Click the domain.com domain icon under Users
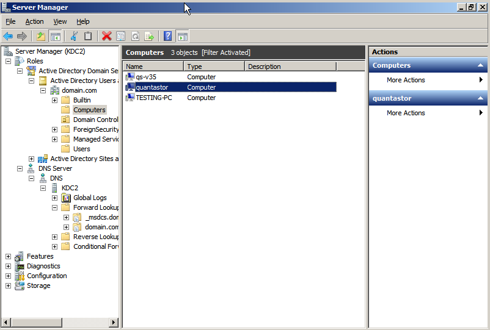This screenshot has height=330, width=490. pos(54,90)
